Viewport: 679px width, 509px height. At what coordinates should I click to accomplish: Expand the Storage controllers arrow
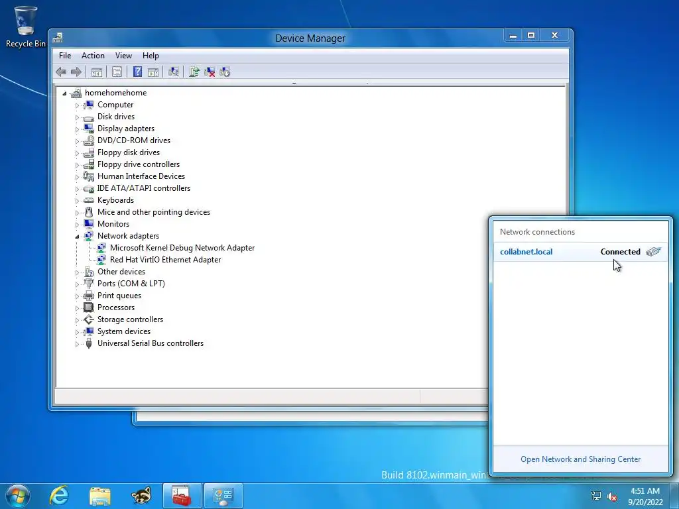tap(77, 320)
